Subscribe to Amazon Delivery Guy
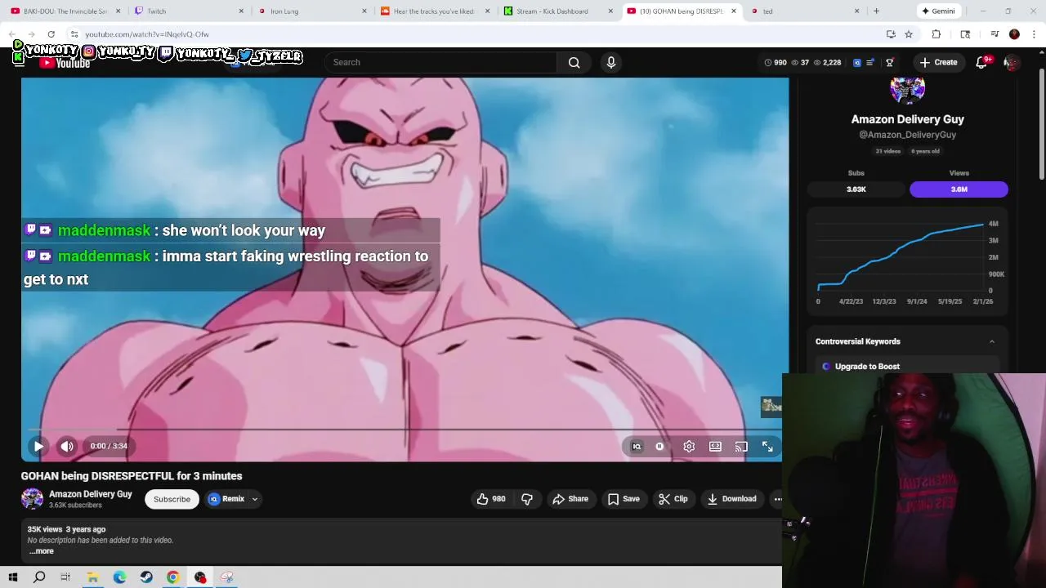 (172, 499)
